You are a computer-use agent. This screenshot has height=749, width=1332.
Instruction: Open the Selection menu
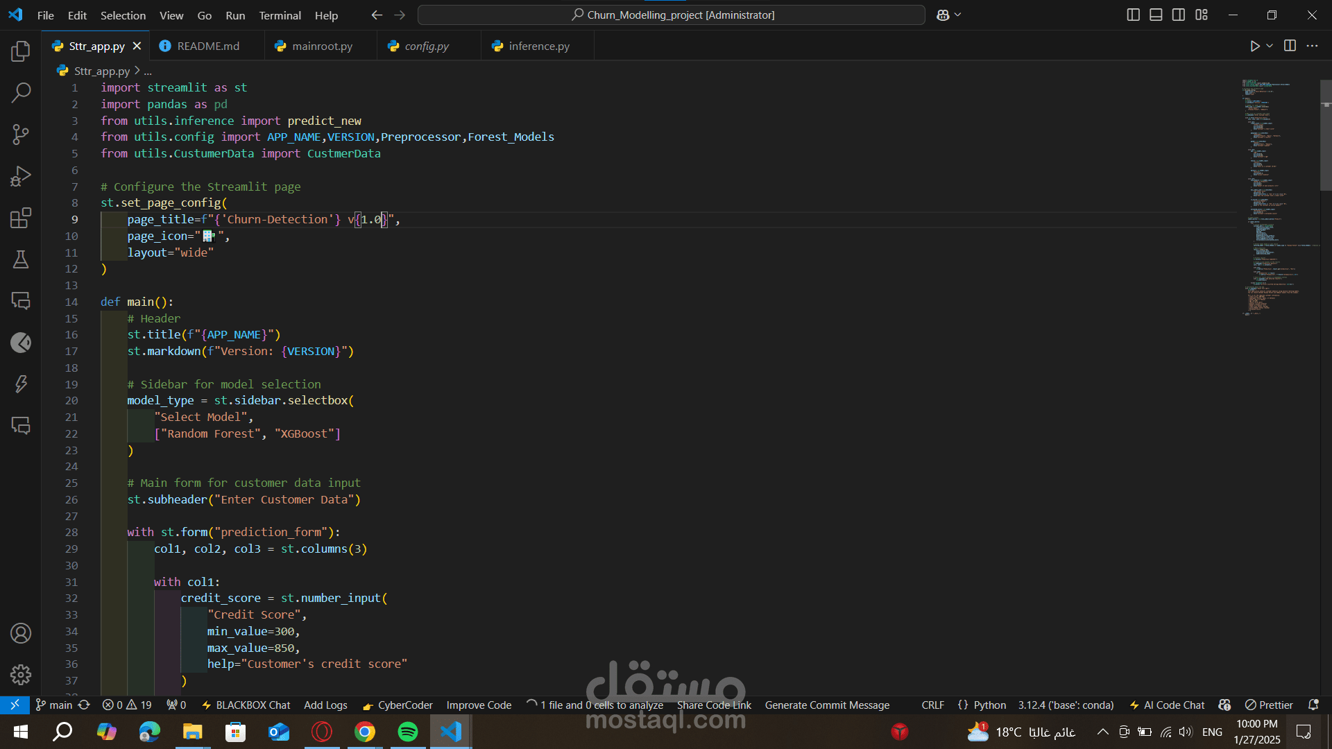[x=123, y=15]
